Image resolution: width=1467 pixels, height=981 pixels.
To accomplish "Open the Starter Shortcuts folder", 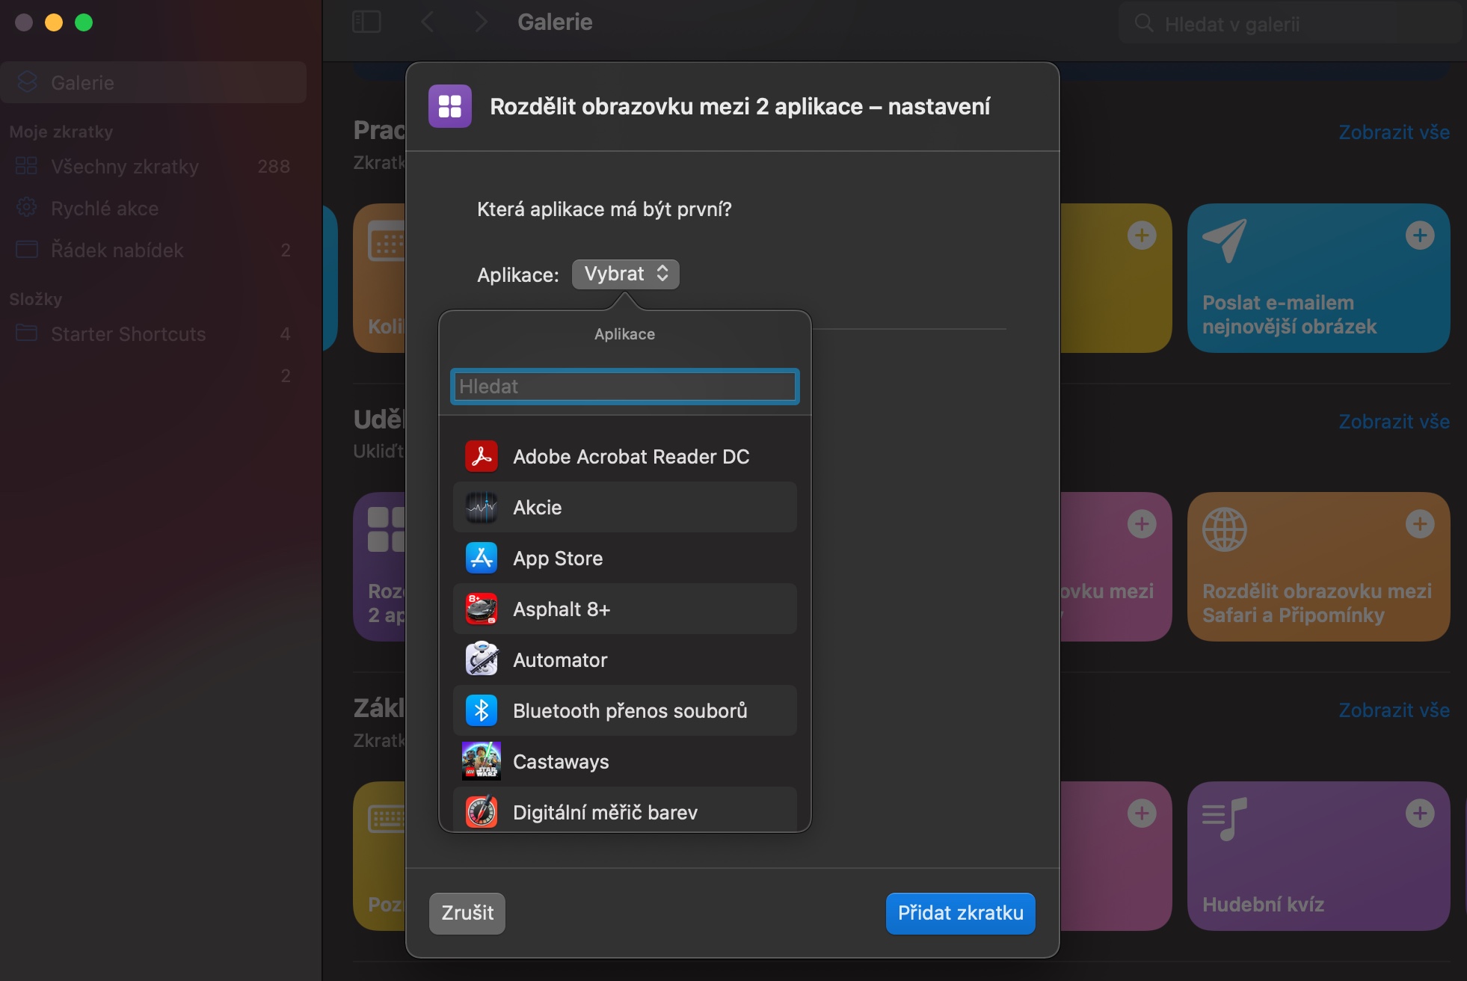I will 128,334.
